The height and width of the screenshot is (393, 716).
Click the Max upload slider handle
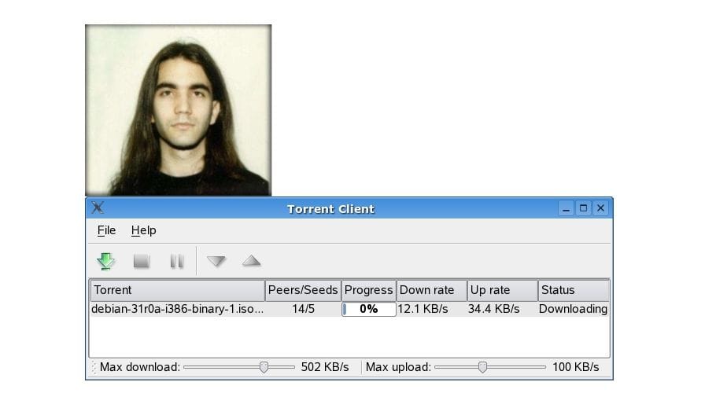pos(482,367)
